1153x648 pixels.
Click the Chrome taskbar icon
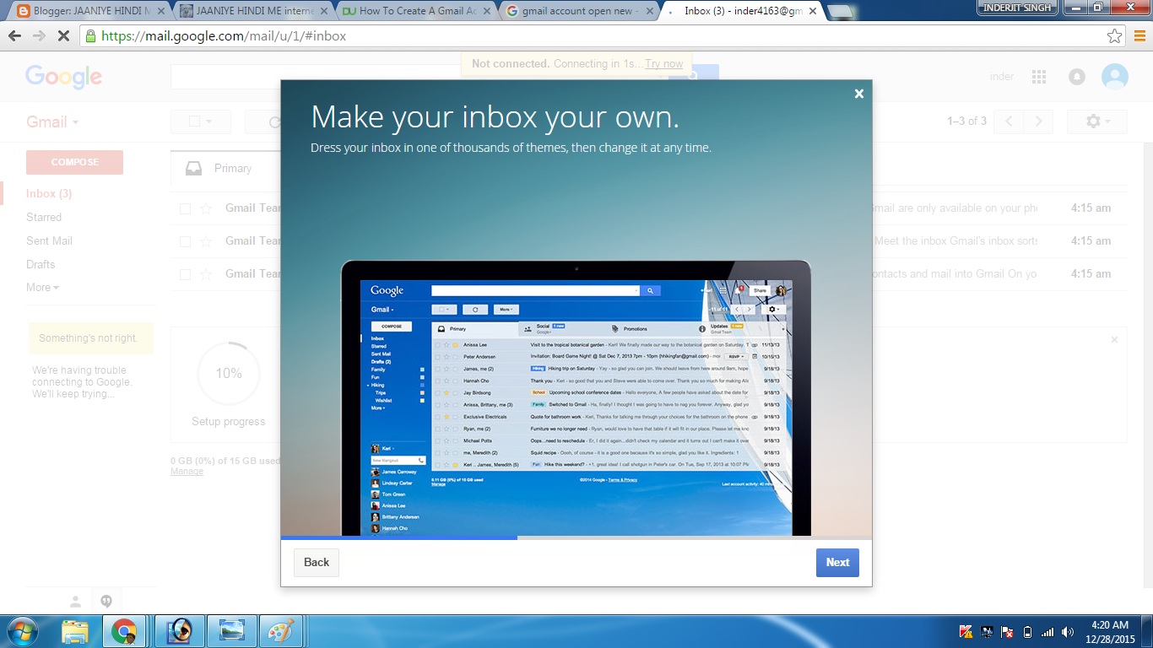click(x=124, y=631)
